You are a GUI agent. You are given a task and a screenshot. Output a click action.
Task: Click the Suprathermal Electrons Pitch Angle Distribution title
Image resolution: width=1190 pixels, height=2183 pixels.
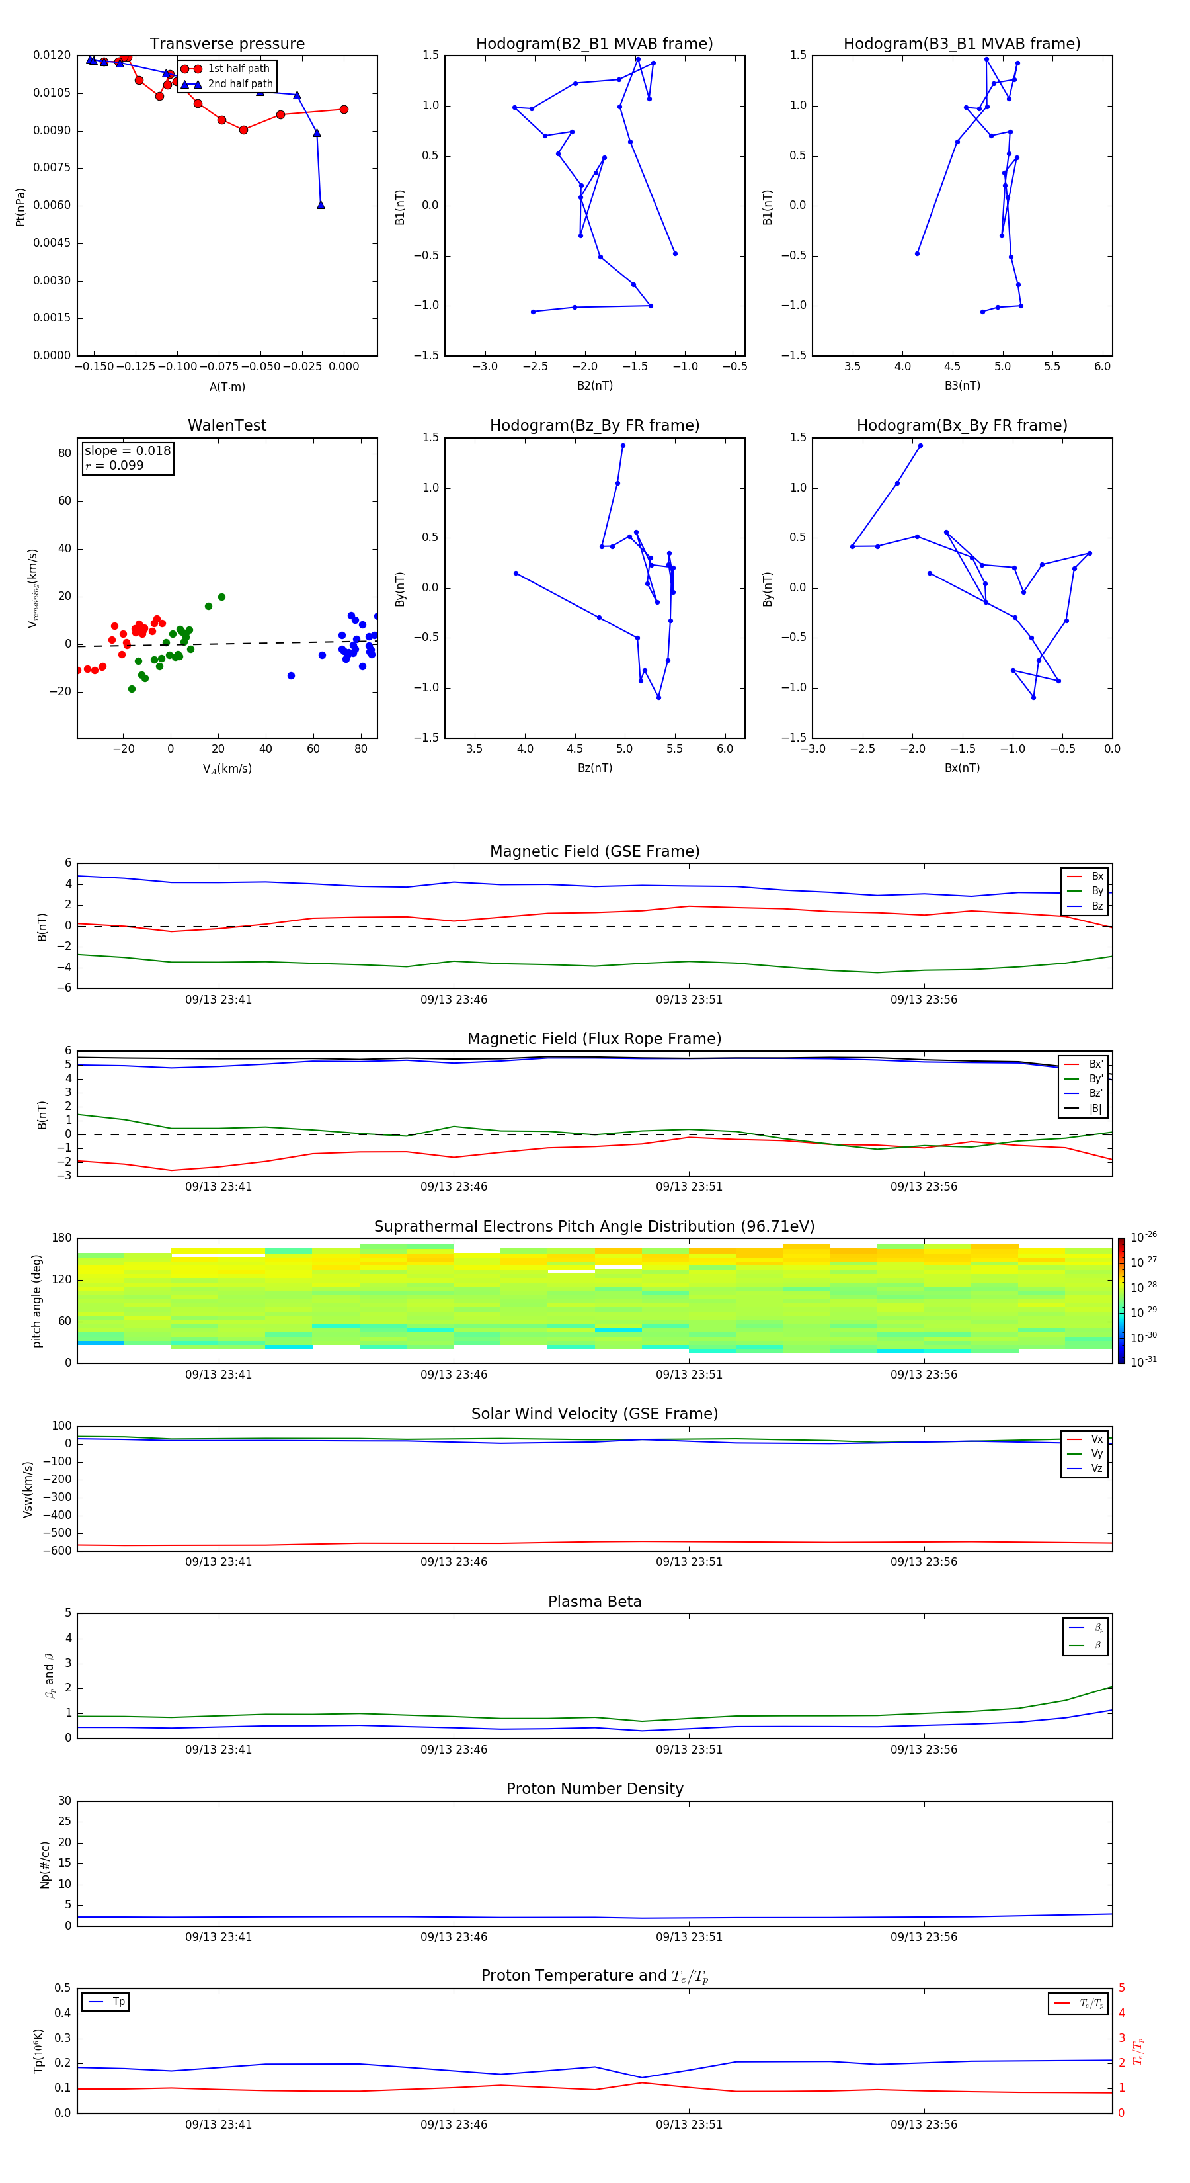594,1227
